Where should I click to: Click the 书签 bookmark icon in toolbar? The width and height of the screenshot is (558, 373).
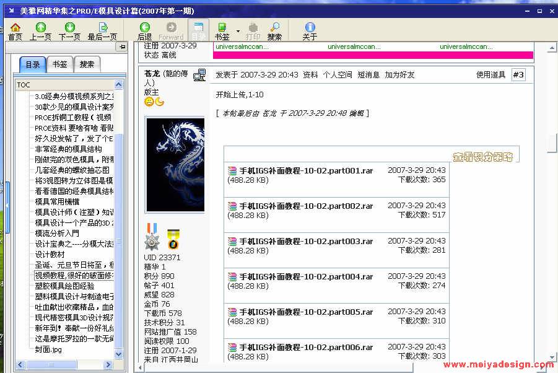[221, 28]
